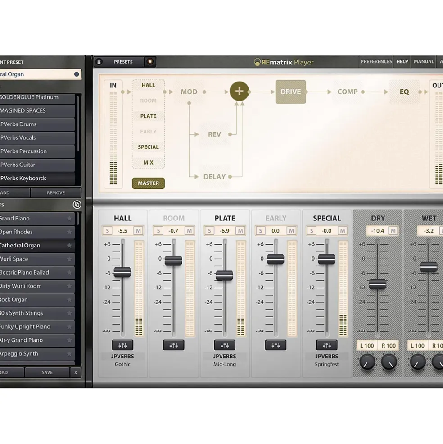443x444 pixels.
Task: Click the favorites star button beside PRESETS
Action: 150,61
